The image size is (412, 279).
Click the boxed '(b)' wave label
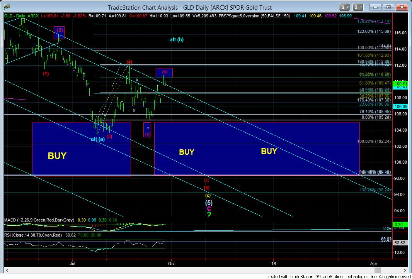165,72
